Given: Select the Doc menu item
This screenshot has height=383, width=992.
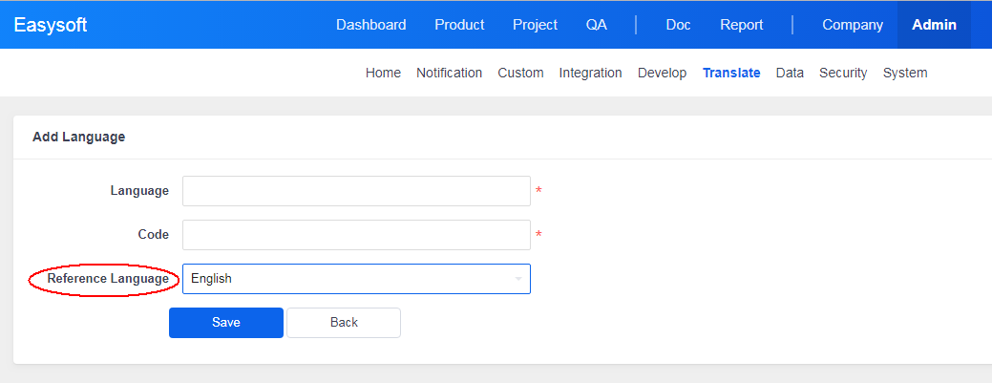Looking at the screenshot, I should point(678,25).
